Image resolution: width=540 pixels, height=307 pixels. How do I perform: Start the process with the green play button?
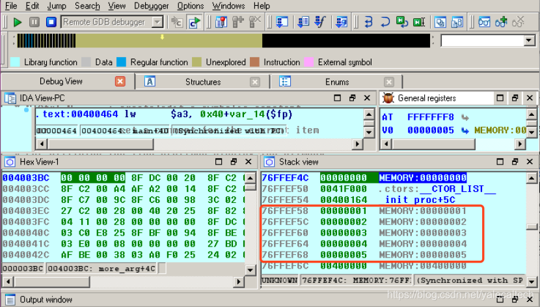(17, 22)
